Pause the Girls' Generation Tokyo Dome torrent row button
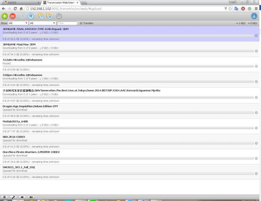 click(x=256, y=97)
